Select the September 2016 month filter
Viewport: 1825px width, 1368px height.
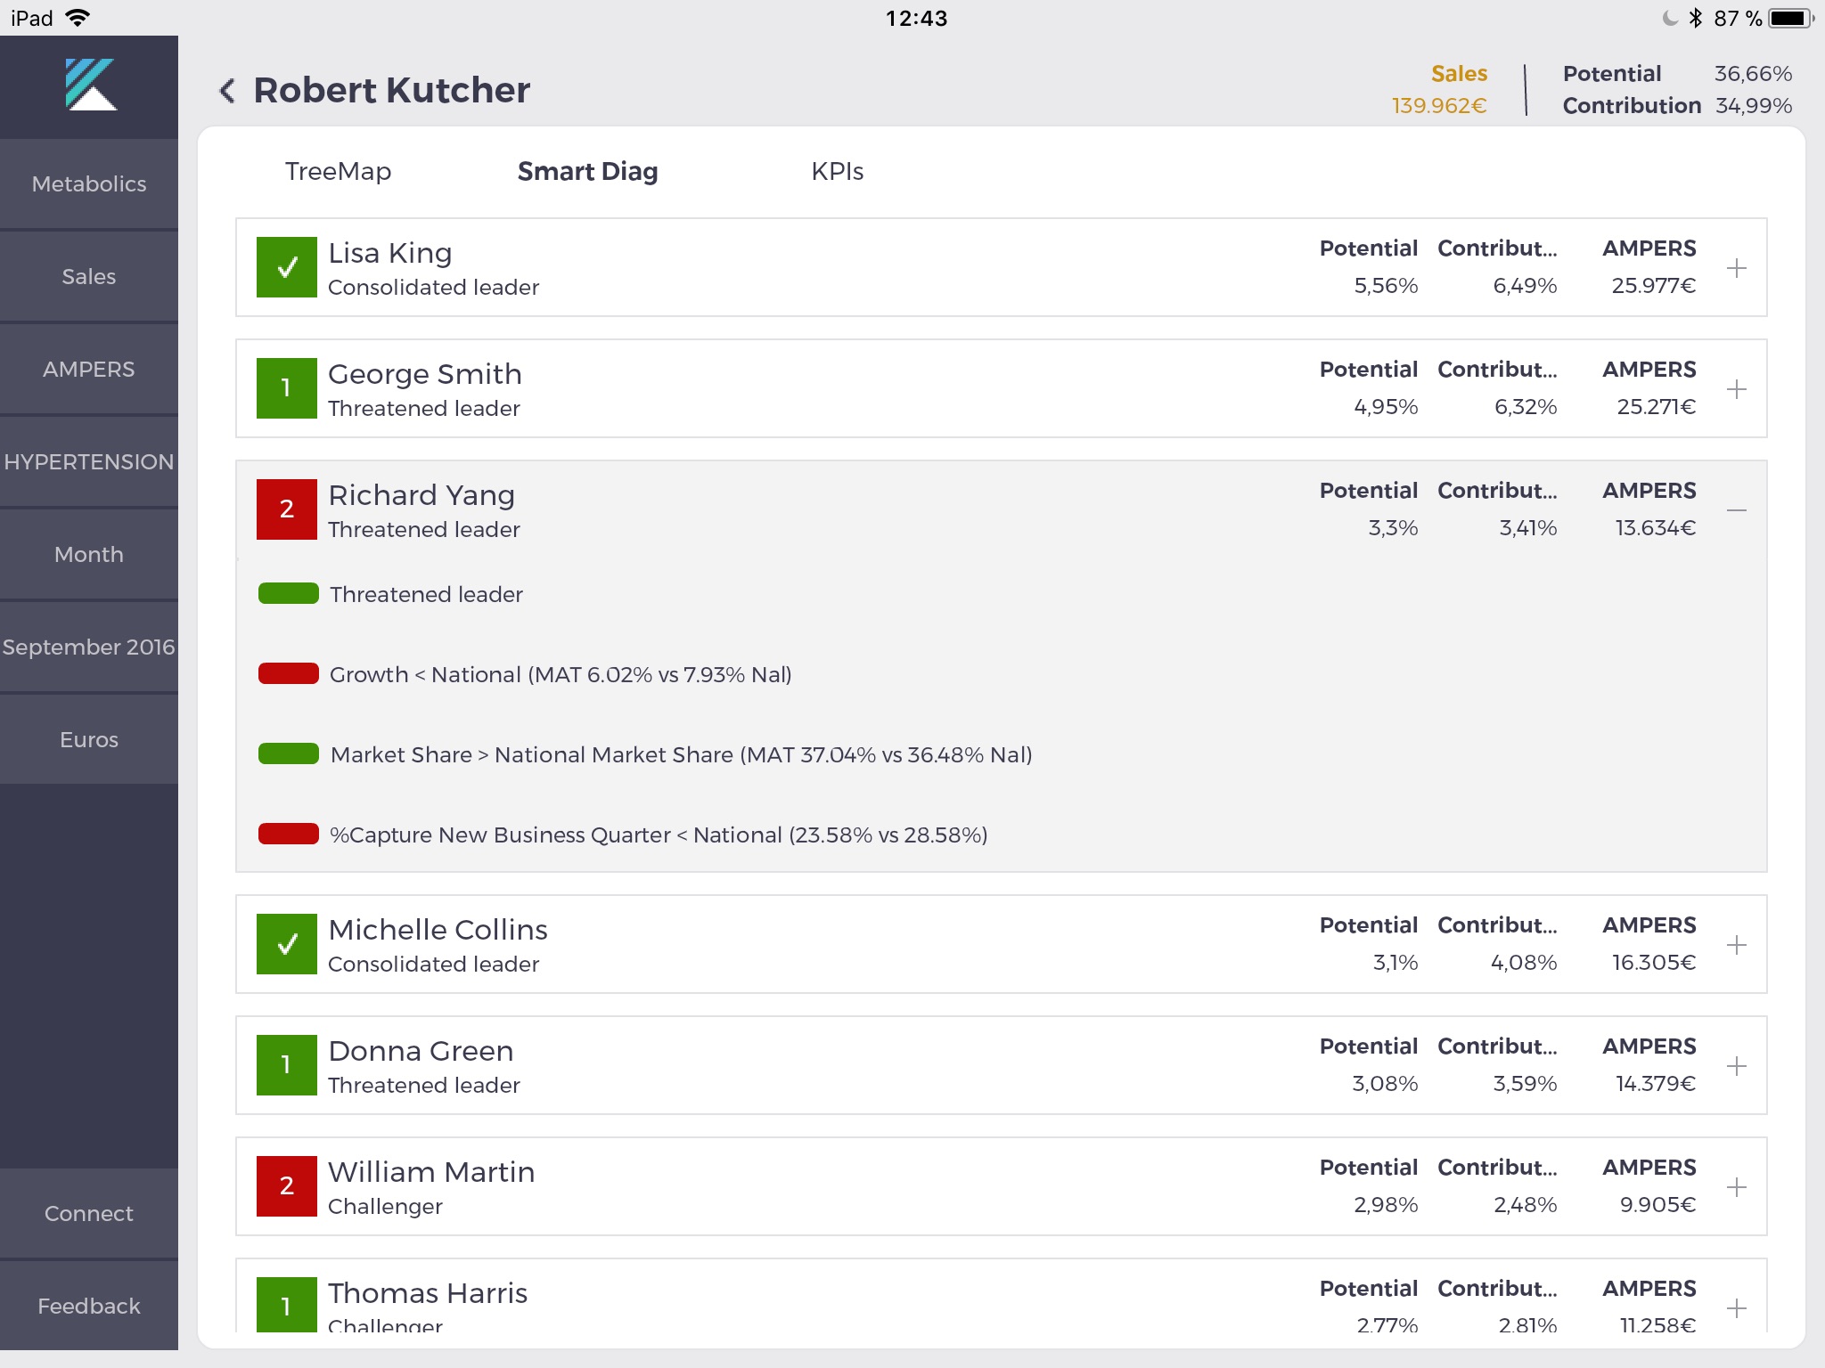tap(89, 647)
